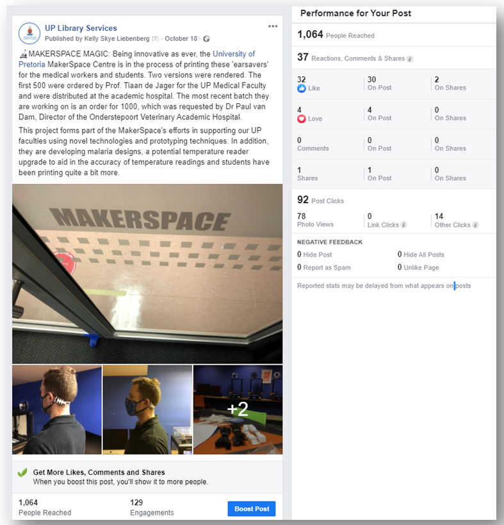The image size is (504, 525).
Task: Open the University of Pretoria link
Action: [x=137, y=59]
